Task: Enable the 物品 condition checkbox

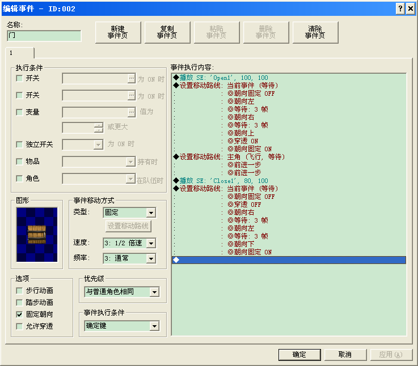Action: click(19, 161)
